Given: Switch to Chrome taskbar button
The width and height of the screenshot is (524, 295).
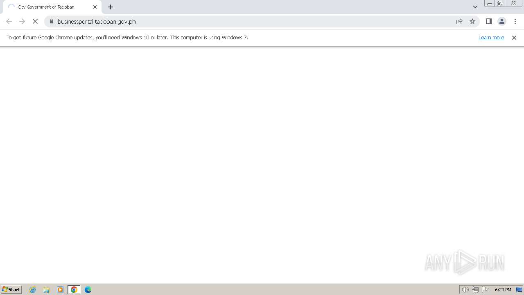Looking at the screenshot, I should 74,290.
